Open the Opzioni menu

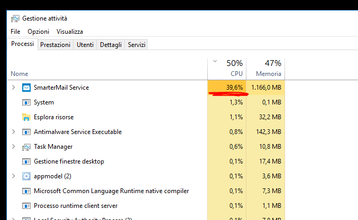[38, 32]
